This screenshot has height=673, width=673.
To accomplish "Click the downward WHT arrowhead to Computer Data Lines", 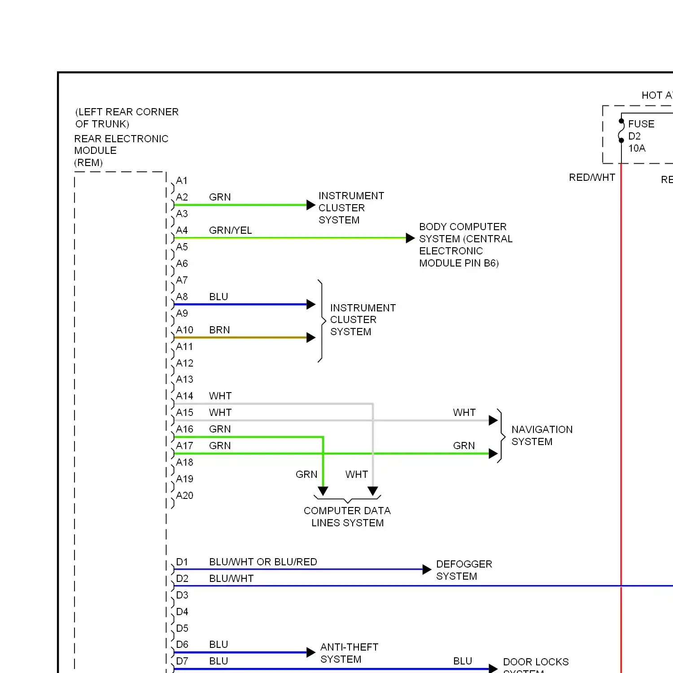I will tap(373, 491).
